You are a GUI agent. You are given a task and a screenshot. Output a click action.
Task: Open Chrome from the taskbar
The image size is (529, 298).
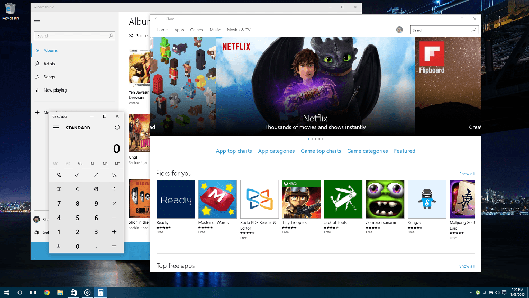tap(47, 293)
